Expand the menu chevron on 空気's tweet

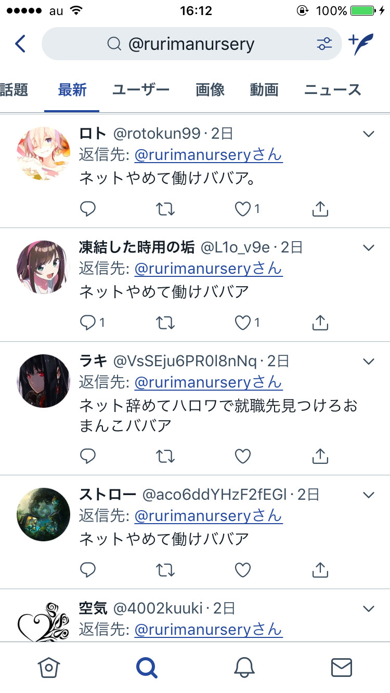369,609
